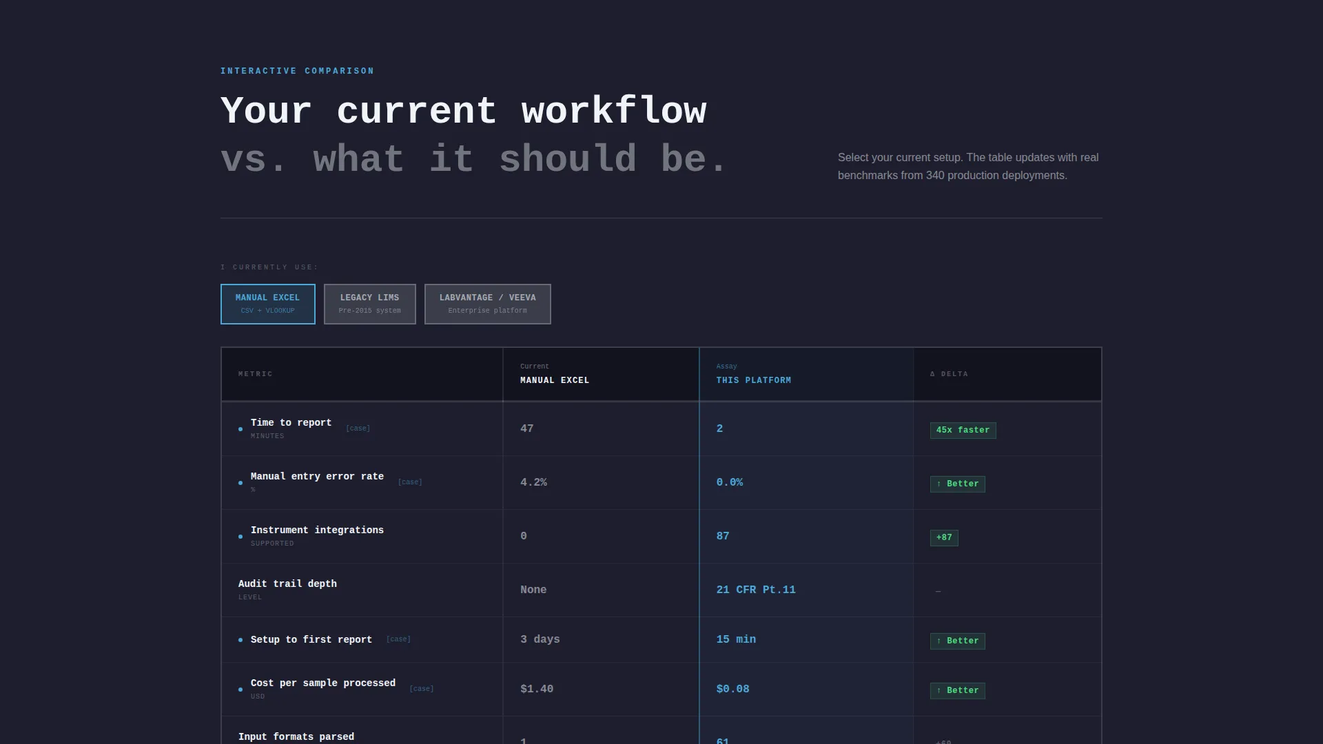1323x744 pixels.
Task: Click the 340 production deployments description
Action: point(968,167)
